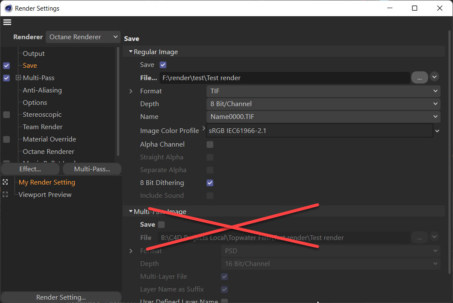Select Material Override in the settings list
Viewport: 453px width, 303px height.
(49, 139)
